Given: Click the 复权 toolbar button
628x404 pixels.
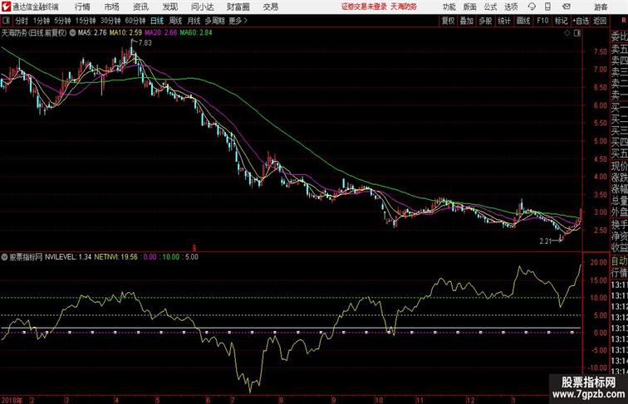Looking at the screenshot, I should click(449, 21).
